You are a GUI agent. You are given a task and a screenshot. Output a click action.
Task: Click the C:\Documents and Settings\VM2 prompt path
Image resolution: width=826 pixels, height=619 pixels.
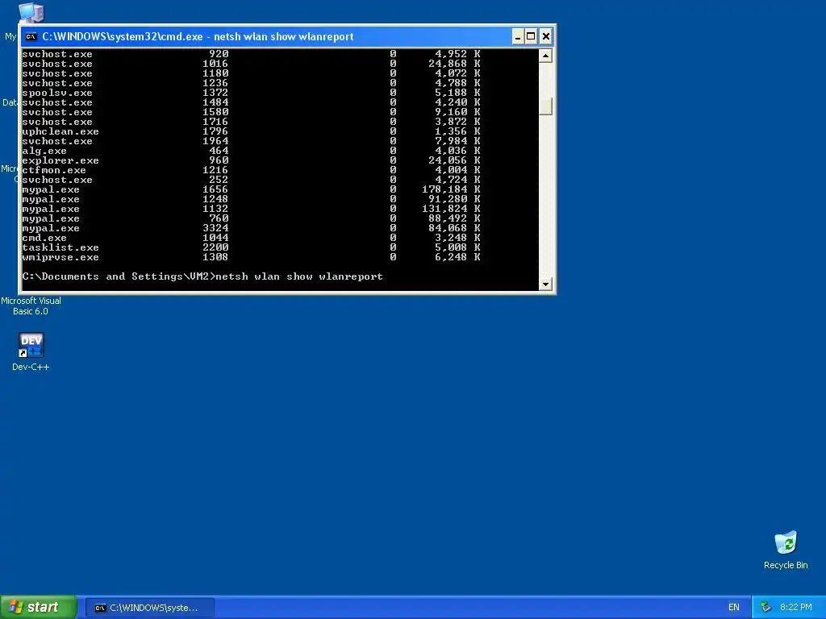(x=116, y=277)
